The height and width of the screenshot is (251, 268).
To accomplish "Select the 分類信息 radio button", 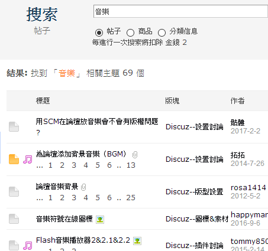I will tap(162, 32).
